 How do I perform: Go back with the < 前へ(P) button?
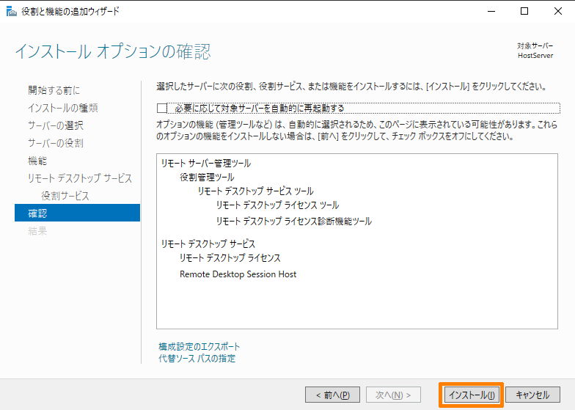click(x=333, y=395)
